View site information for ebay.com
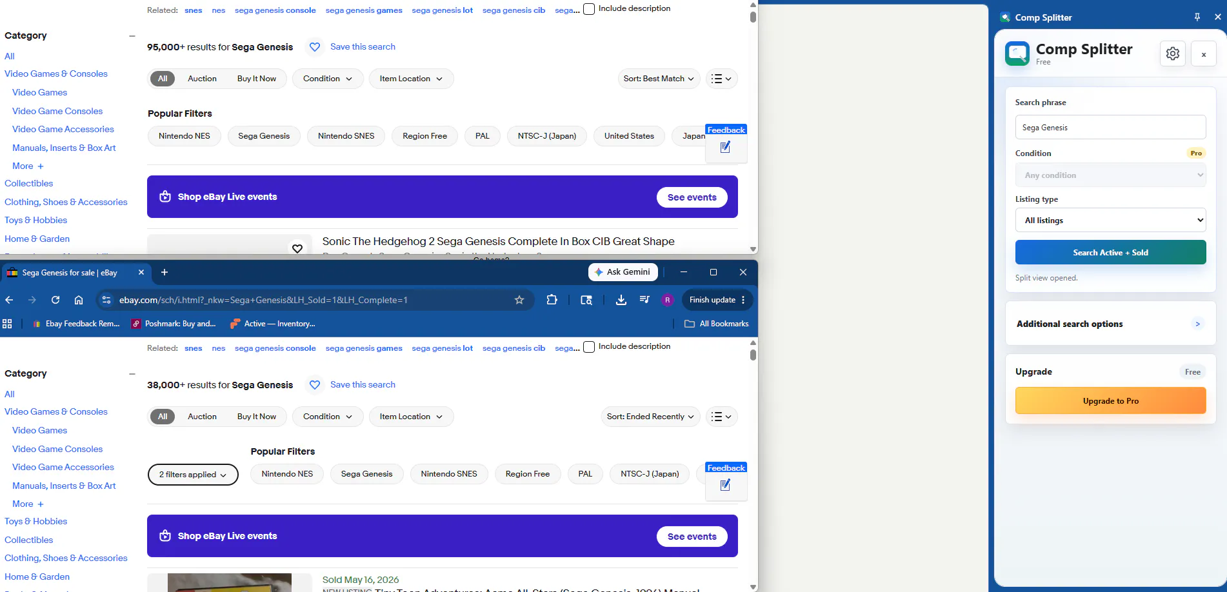This screenshot has height=592, width=1227. pos(107,300)
